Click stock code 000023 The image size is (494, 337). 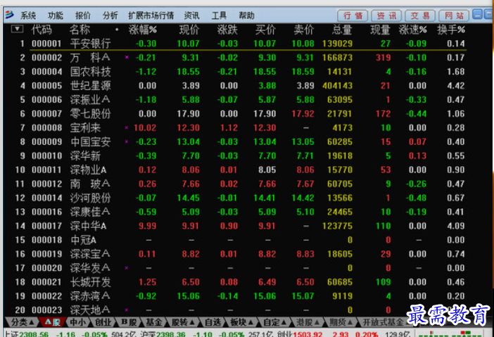[x=47, y=310]
